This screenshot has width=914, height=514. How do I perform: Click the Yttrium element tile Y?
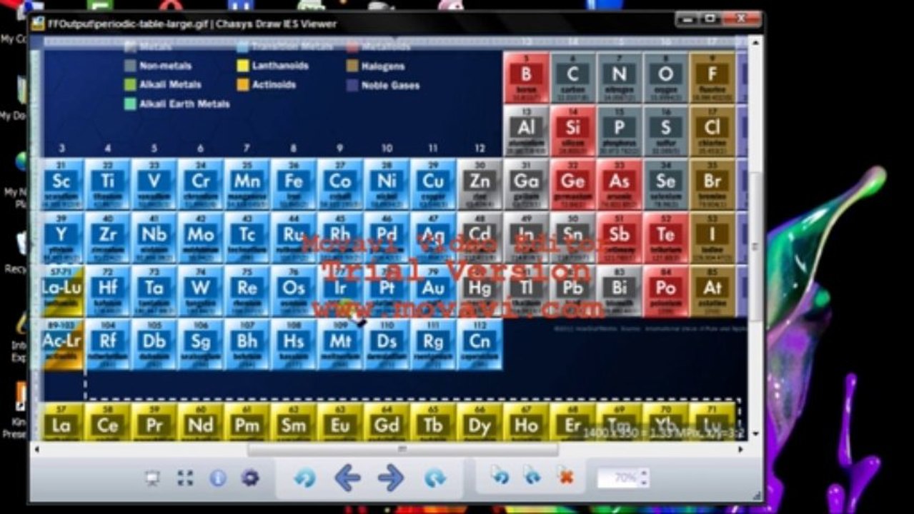[x=61, y=238]
